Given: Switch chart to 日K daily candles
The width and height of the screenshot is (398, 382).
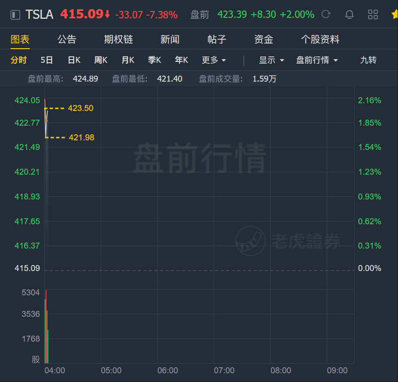Looking at the screenshot, I should 74,60.
